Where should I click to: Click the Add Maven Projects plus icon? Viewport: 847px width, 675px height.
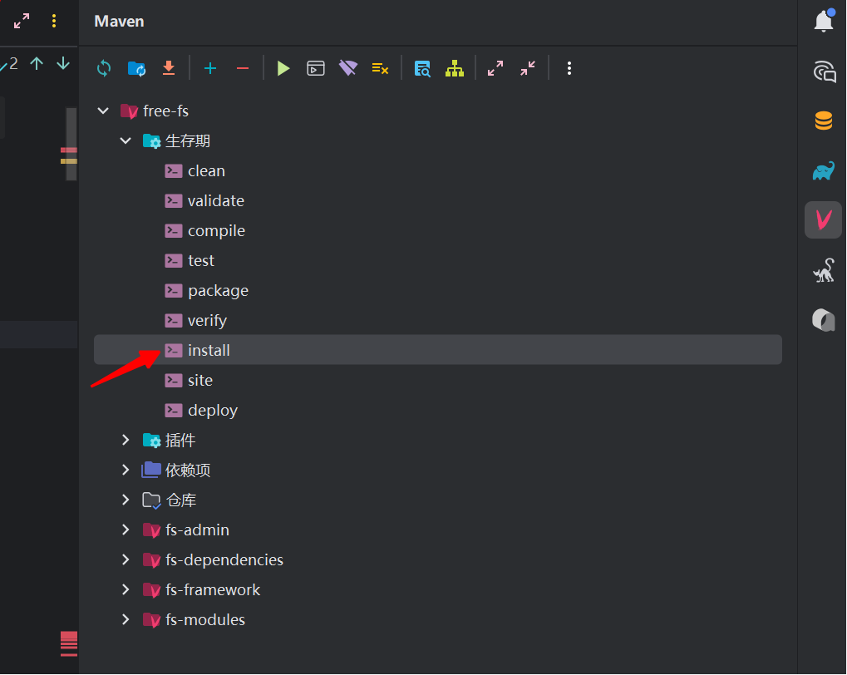pos(210,68)
